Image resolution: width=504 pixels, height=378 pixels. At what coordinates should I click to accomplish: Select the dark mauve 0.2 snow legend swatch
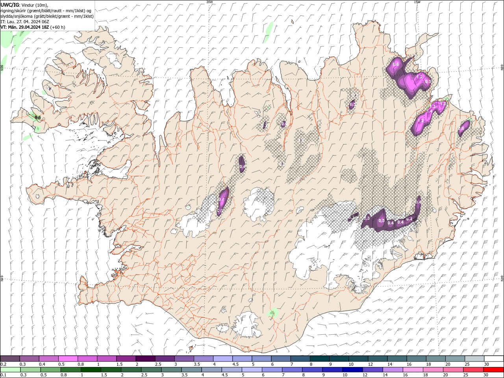pos(10,359)
